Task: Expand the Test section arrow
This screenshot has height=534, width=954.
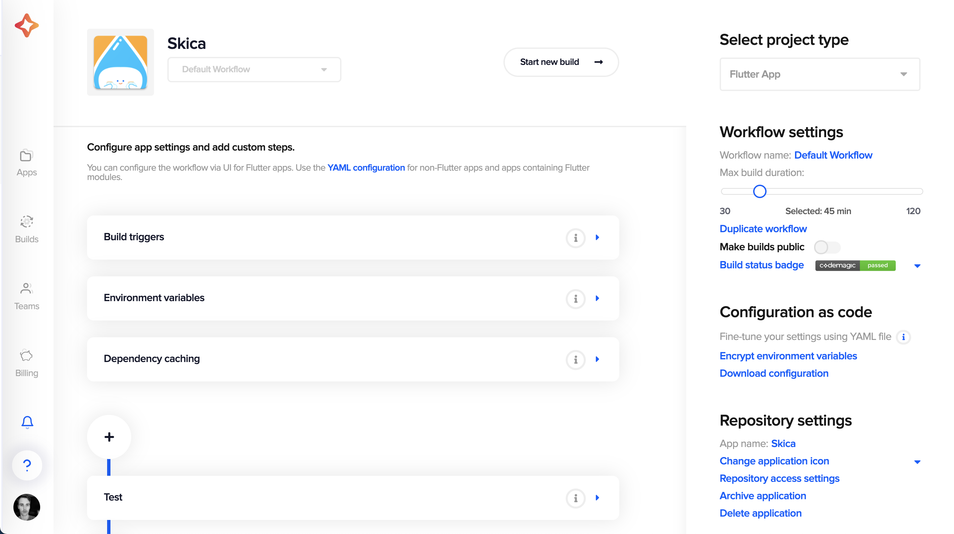Action: (x=598, y=498)
